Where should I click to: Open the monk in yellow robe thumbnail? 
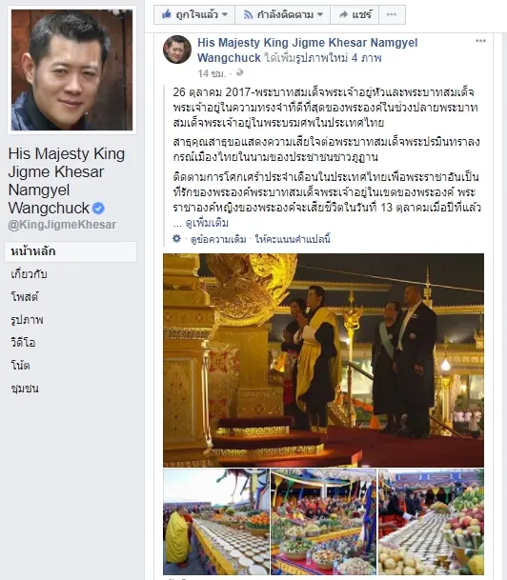pos(216,522)
